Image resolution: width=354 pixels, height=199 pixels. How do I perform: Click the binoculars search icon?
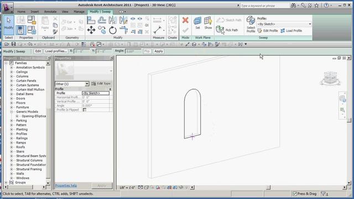click(293, 6)
